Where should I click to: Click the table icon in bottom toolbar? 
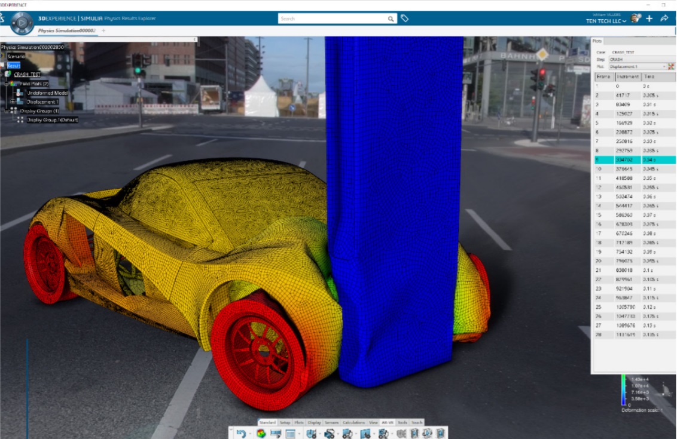[290, 433]
